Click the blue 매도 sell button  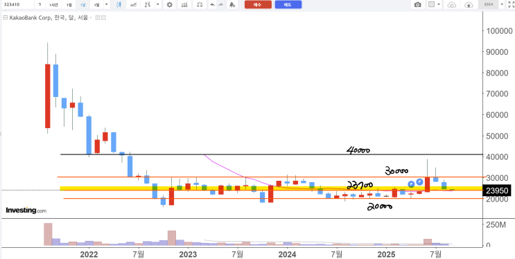coord(288,5)
